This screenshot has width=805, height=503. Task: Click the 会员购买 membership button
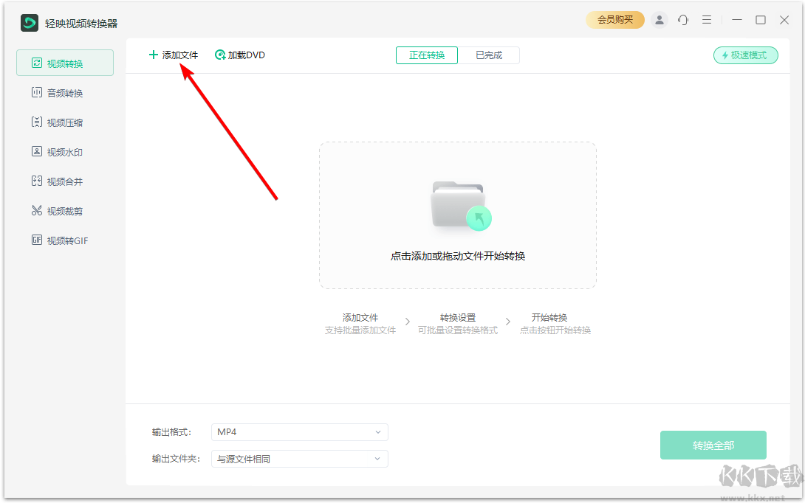coord(615,20)
